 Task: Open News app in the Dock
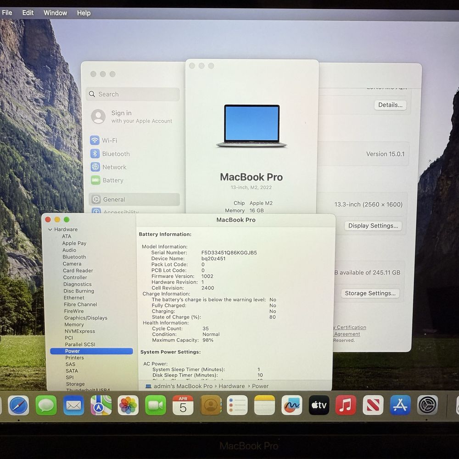click(373, 405)
